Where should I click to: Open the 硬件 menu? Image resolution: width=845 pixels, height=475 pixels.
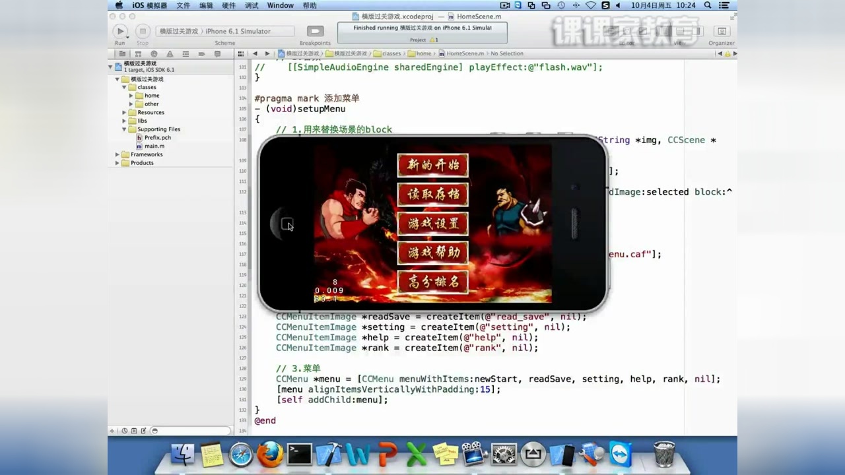point(228,5)
